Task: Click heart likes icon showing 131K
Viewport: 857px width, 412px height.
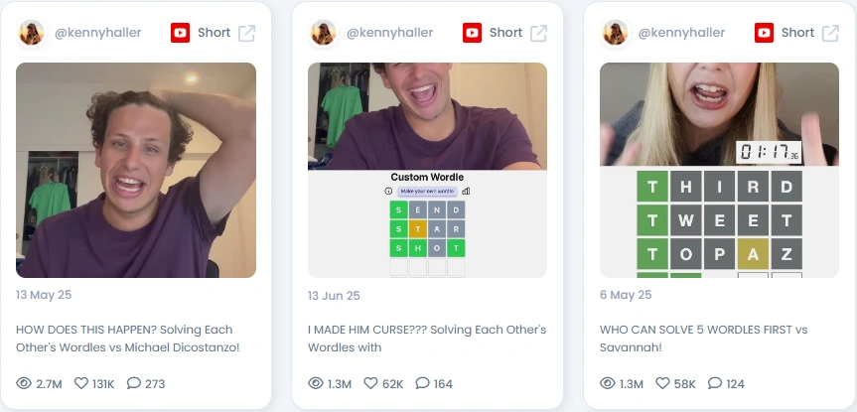Action: tap(81, 383)
